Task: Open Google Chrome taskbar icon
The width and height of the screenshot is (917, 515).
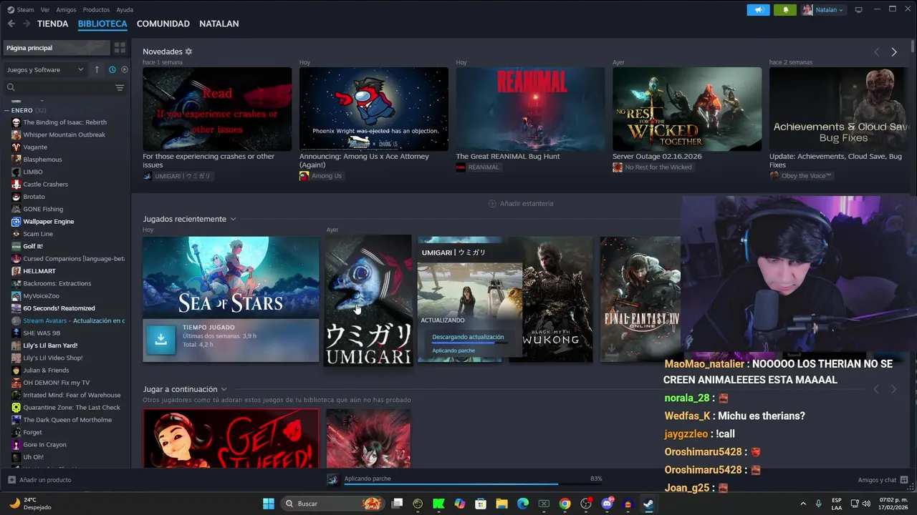Action: tap(565, 504)
